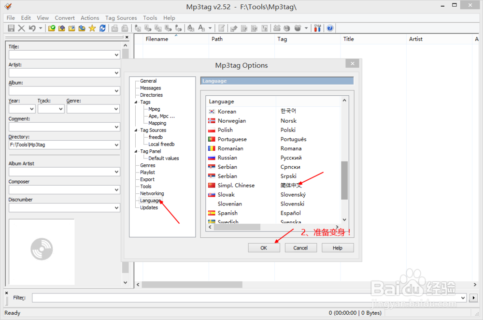Open the Directory combo box dropdown
The height and width of the screenshot is (320, 483).
(x=116, y=145)
